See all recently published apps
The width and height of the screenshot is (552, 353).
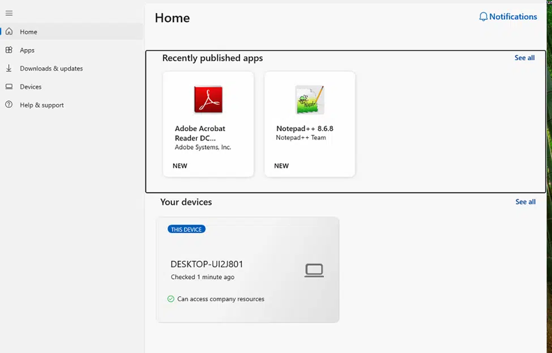[x=524, y=58]
